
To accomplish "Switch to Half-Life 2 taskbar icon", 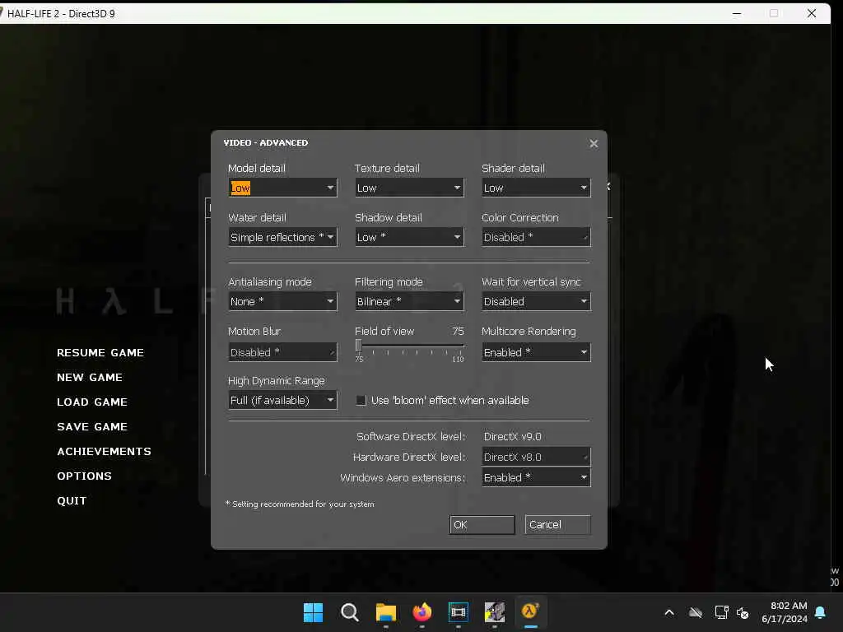I will click(x=531, y=612).
